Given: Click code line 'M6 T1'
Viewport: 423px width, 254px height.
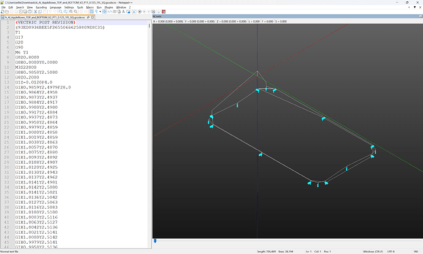Looking at the screenshot, I should pos(21,52).
